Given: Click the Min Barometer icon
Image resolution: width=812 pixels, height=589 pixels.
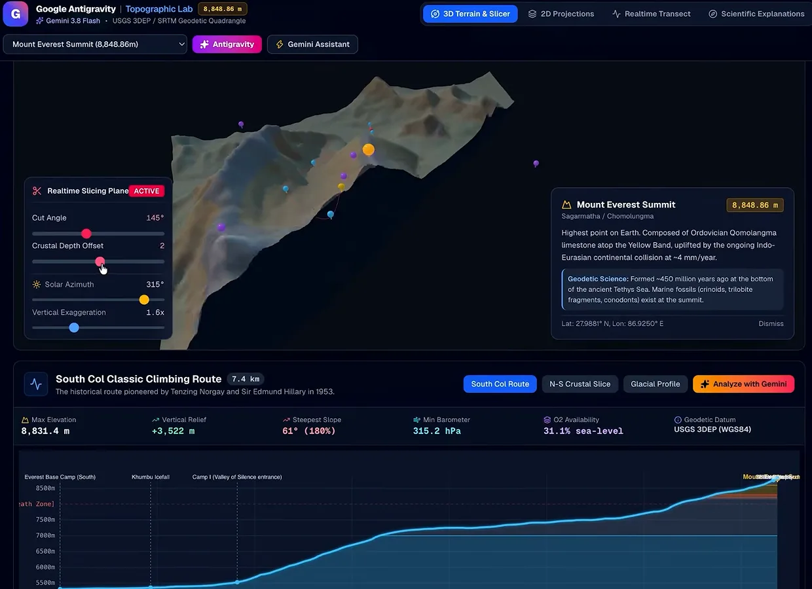Looking at the screenshot, I should 416,420.
